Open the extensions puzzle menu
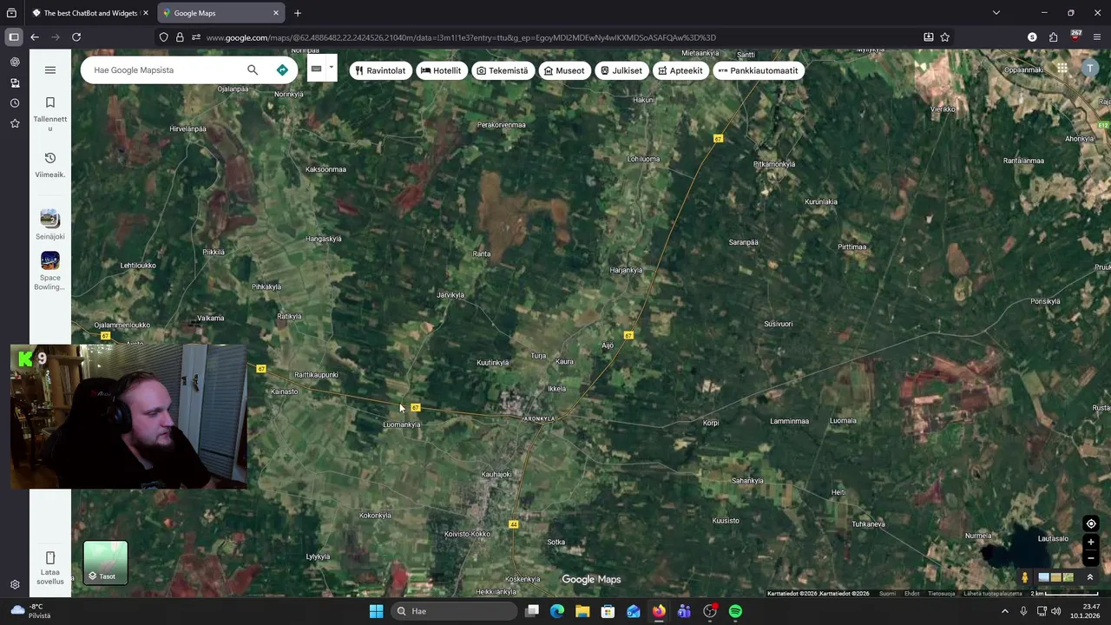1111x625 pixels. pyautogui.click(x=1053, y=37)
